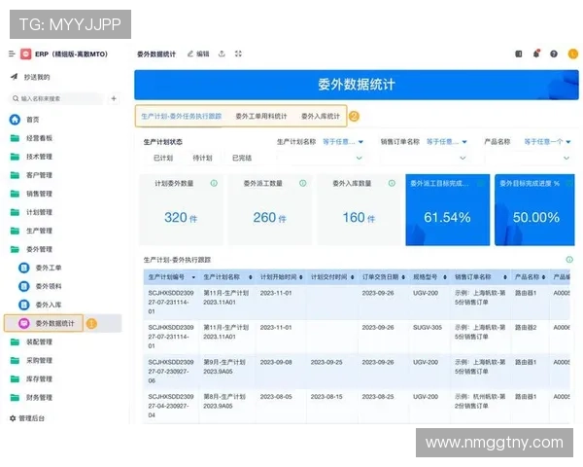Open the 50.00% 委外目标完成进度 card

point(534,210)
